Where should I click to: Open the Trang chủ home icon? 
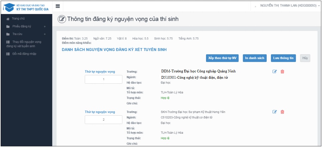click(8, 19)
